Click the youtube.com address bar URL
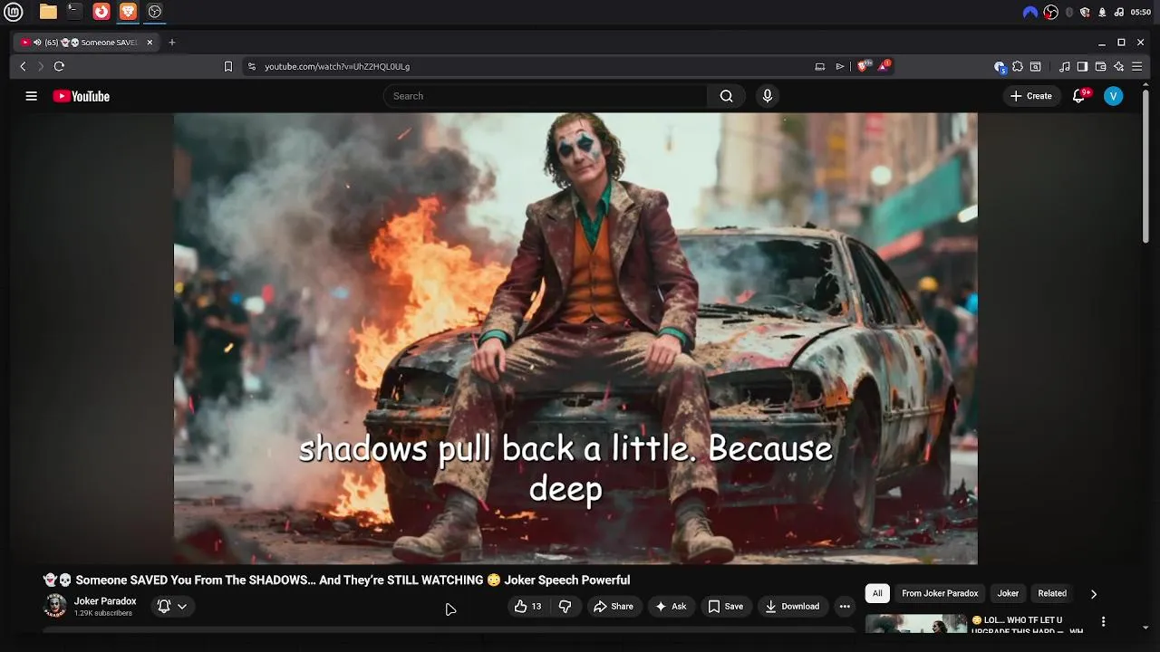This screenshot has height=652, width=1160. 337,66
